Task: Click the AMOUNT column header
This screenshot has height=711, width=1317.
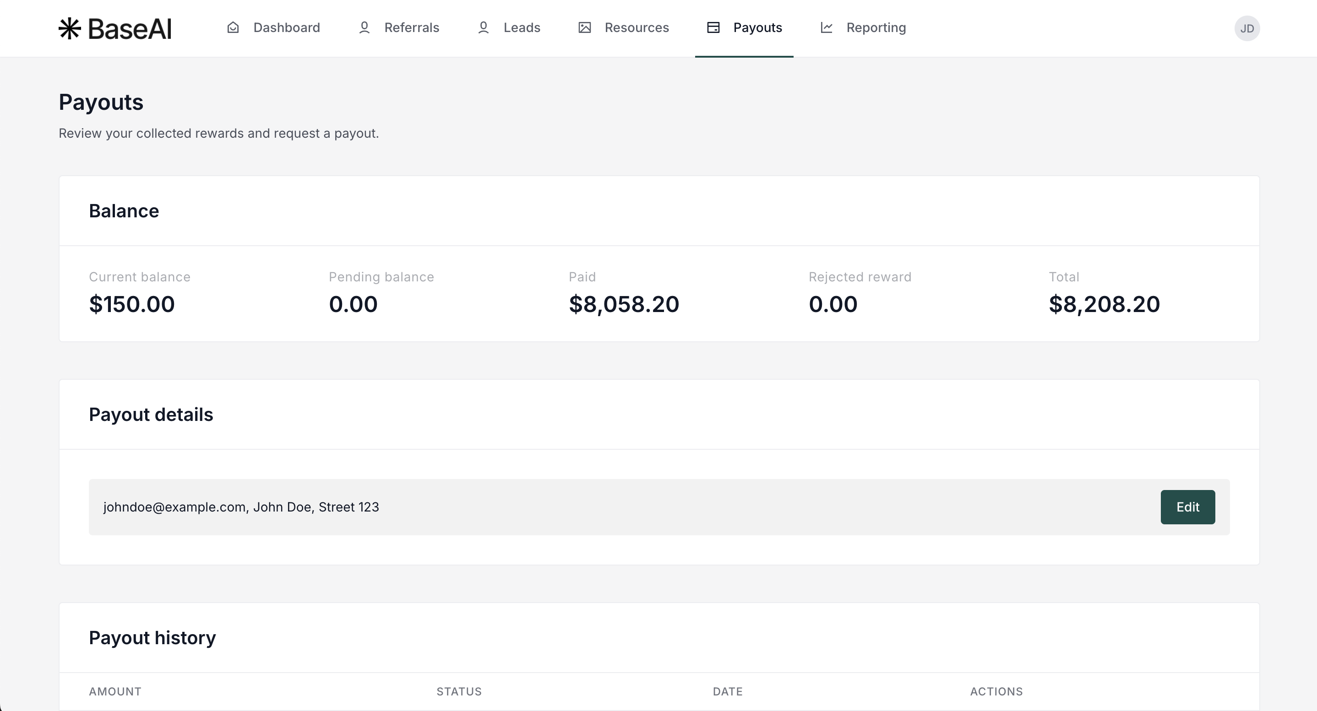Action: tap(115, 692)
